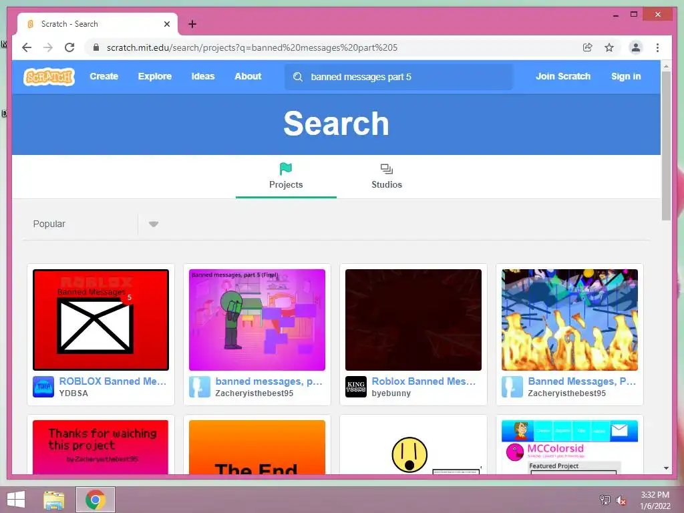Viewport: 684px width, 513px height.
Task: Open File Explorer from taskbar
Action: (x=54, y=500)
